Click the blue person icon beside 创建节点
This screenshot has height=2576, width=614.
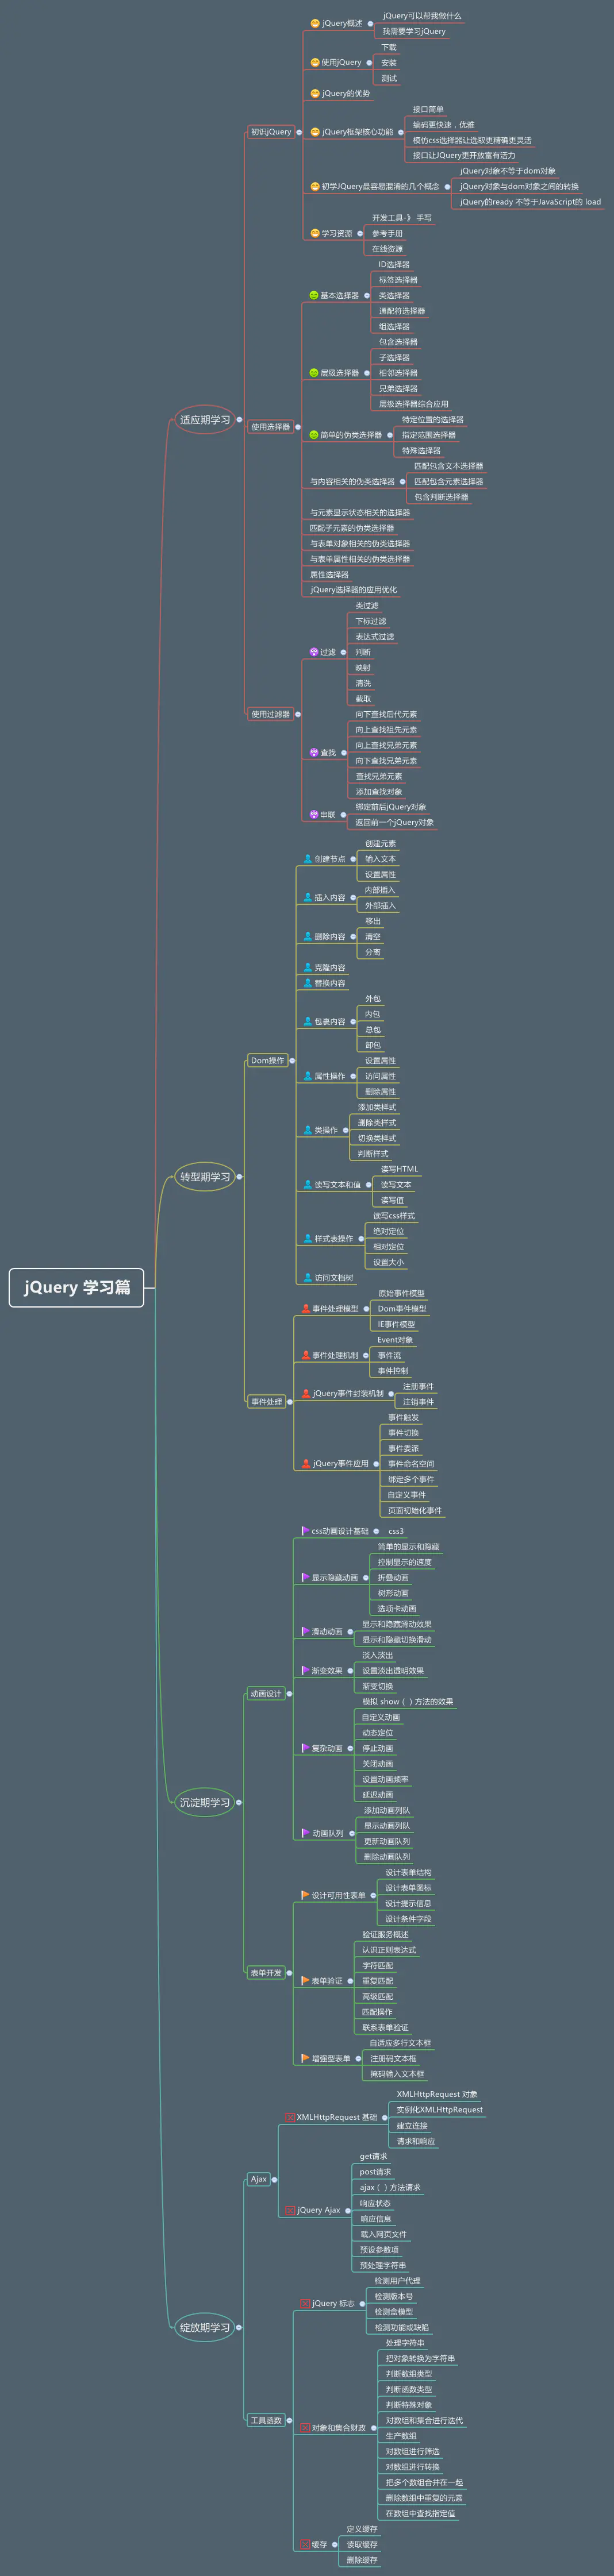[x=308, y=859]
